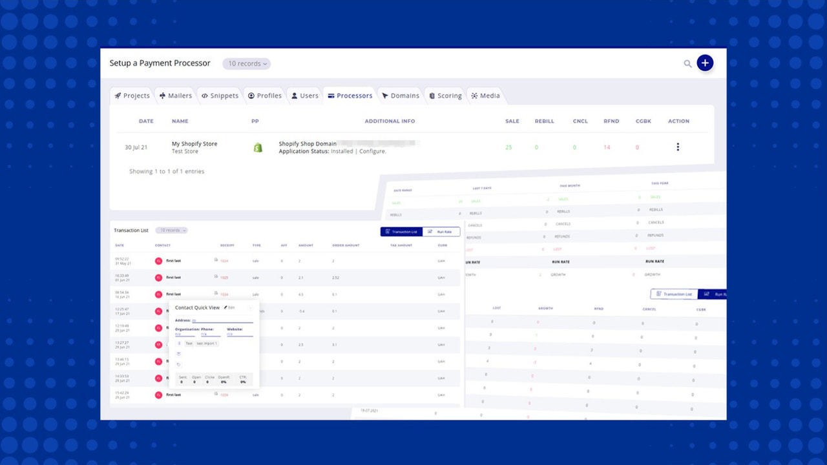Viewport: 827px width, 465px height.
Task: Collapse the Contact Quick View via its chevron
Action: point(251,307)
